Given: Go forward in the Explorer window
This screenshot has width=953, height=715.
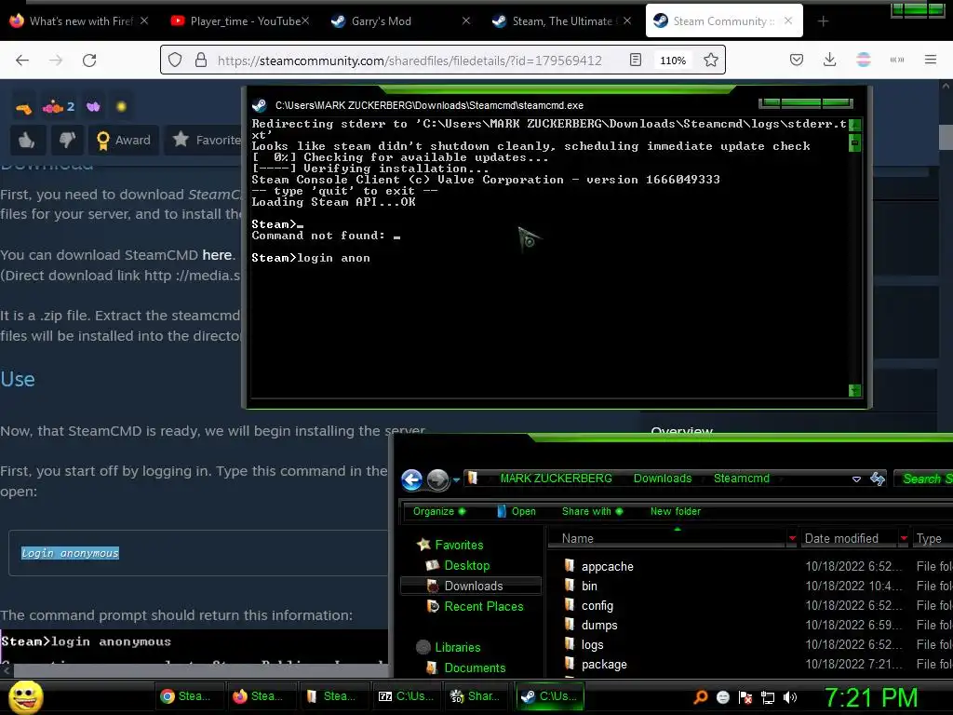Looking at the screenshot, I should click(437, 479).
